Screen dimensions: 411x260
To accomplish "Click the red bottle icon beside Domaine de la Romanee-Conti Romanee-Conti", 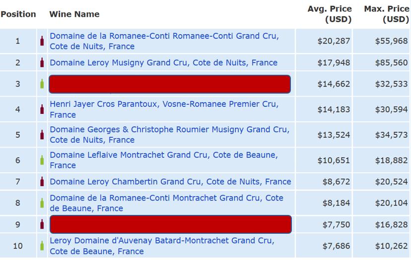I will [42, 41].
